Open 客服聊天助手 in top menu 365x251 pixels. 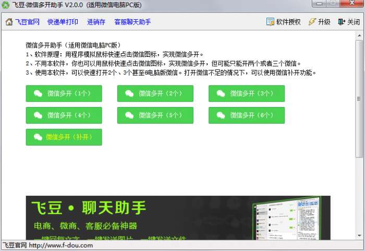[132, 22]
